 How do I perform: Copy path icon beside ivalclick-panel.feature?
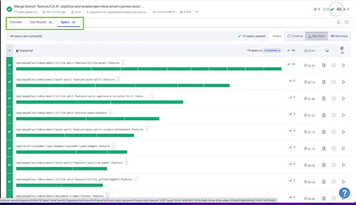click(126, 162)
